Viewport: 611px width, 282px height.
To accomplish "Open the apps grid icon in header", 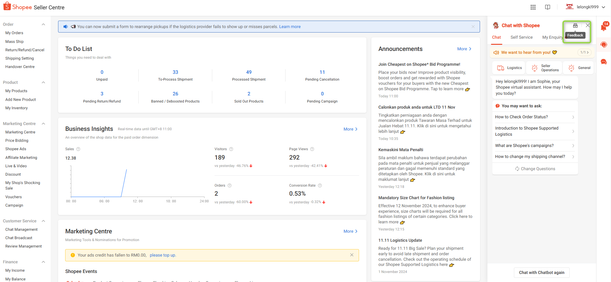I will click(533, 7).
